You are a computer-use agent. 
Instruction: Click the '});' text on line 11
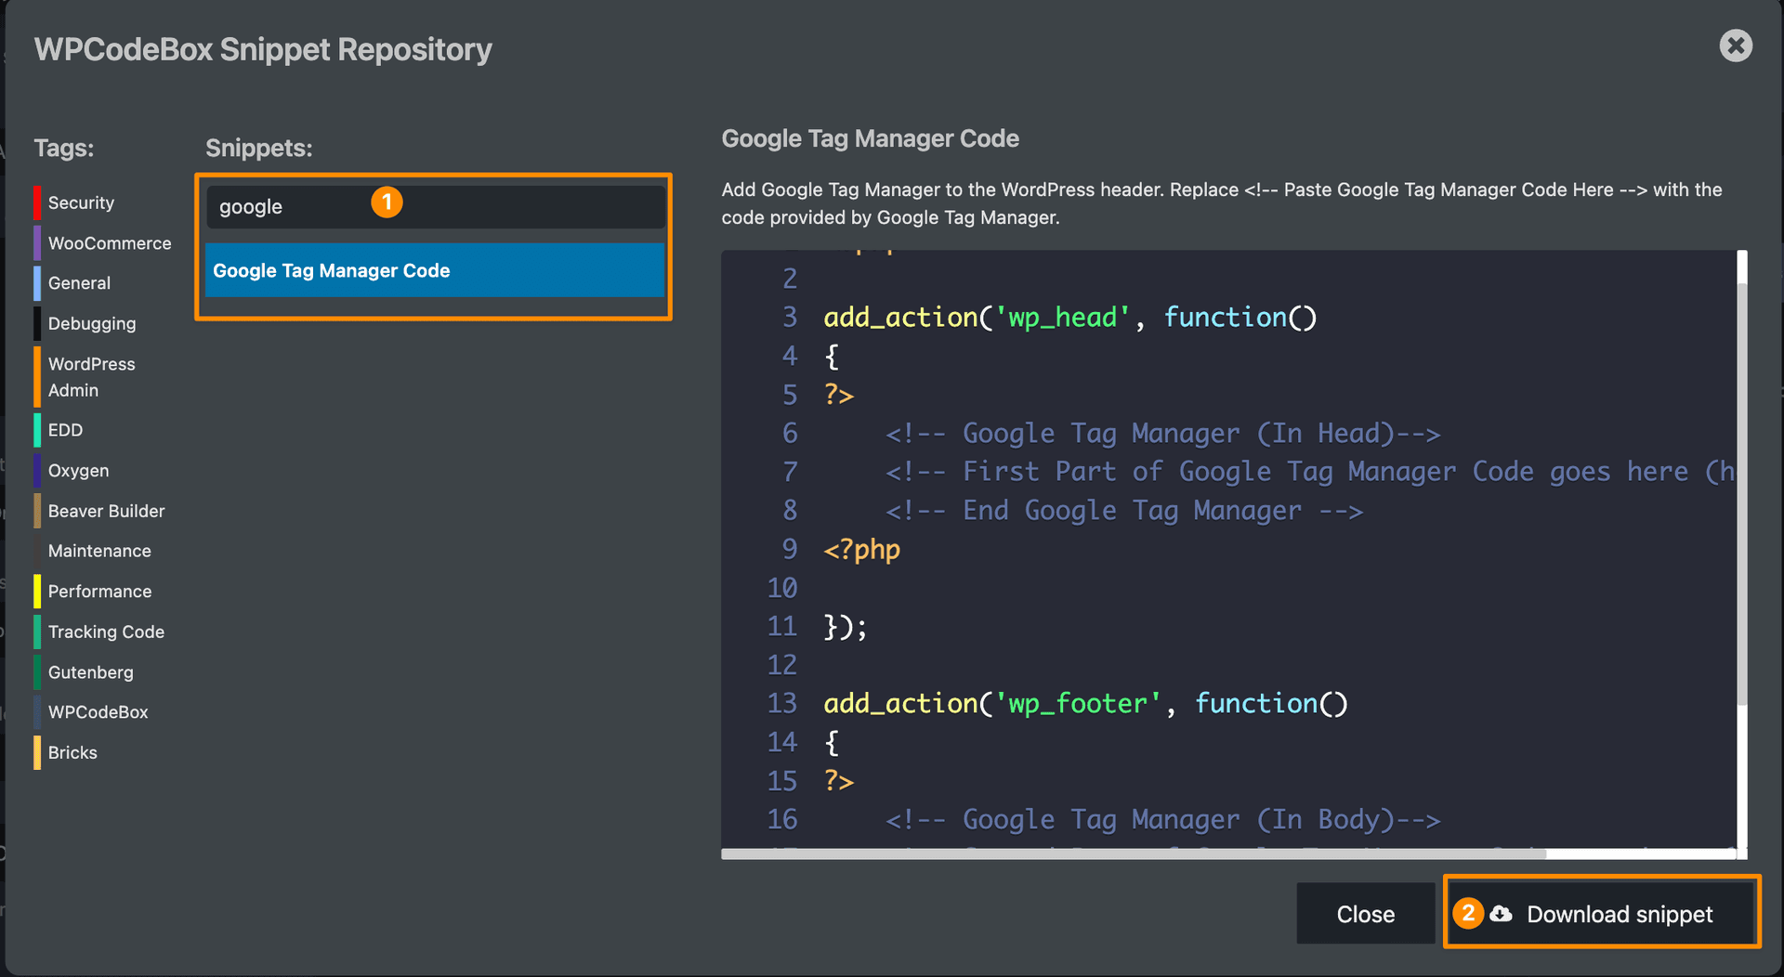[x=846, y=627]
